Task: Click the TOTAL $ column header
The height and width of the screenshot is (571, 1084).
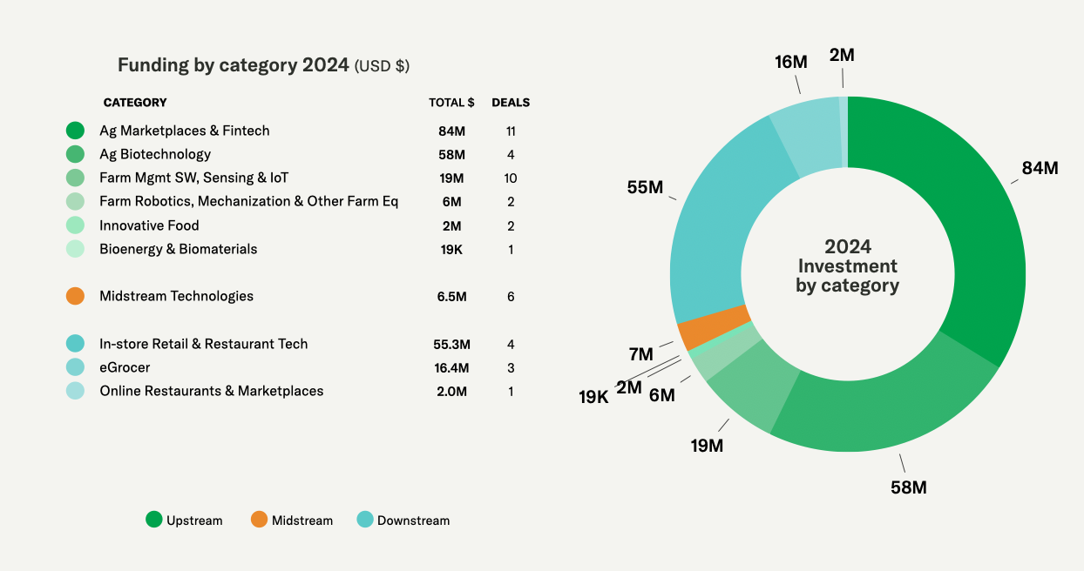Action: (451, 103)
